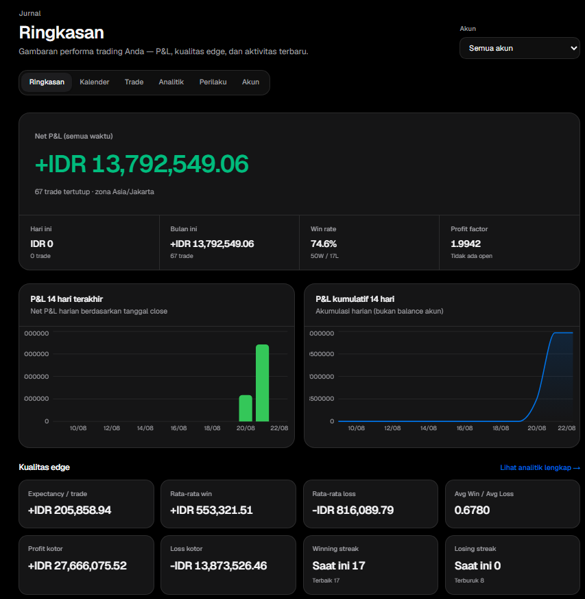Click the Net P&L total amount
The width and height of the screenshot is (585, 599).
click(142, 164)
